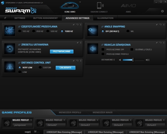Open device selection arrow above Kone AIMO
Viewport: 167px width, 134px height.
click(80, 2)
